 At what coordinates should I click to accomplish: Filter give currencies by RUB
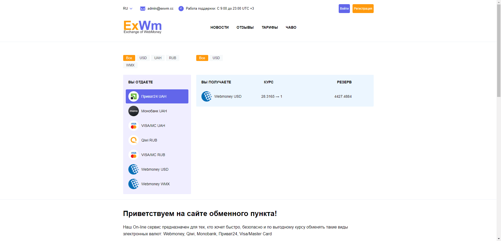(x=172, y=58)
